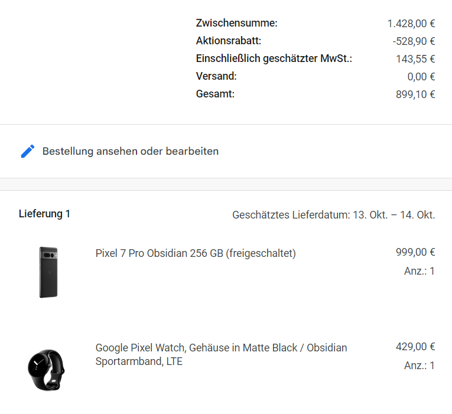Click the total amount 899,10 €
Image resolution: width=452 pixels, height=414 pixels.
pyautogui.click(x=415, y=94)
